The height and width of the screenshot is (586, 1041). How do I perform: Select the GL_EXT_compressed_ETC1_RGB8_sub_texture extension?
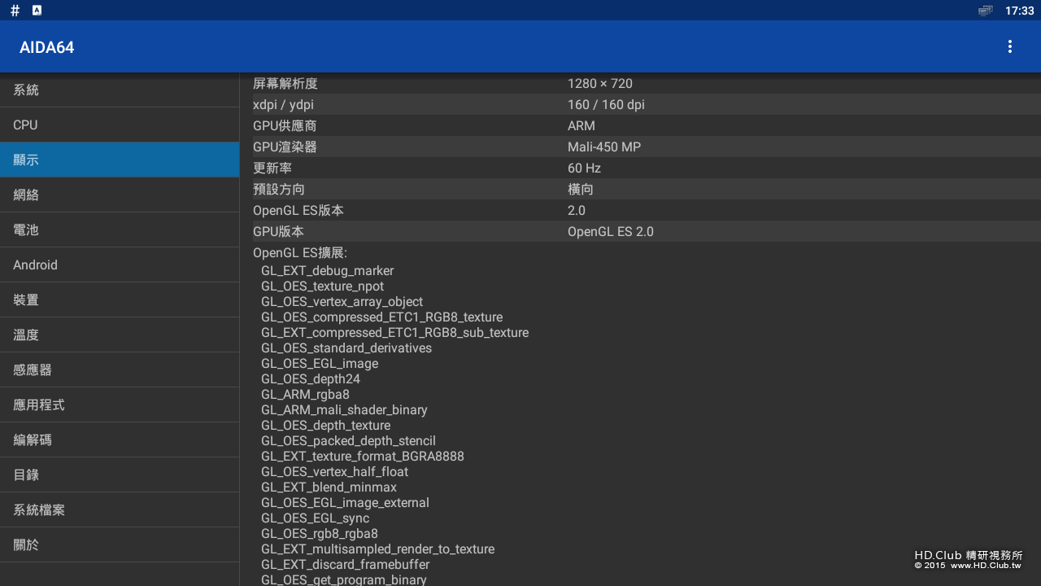point(394,332)
